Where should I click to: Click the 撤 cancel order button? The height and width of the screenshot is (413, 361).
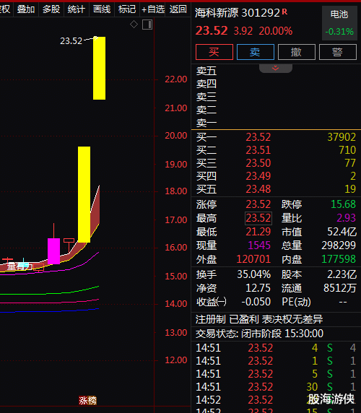297,52
